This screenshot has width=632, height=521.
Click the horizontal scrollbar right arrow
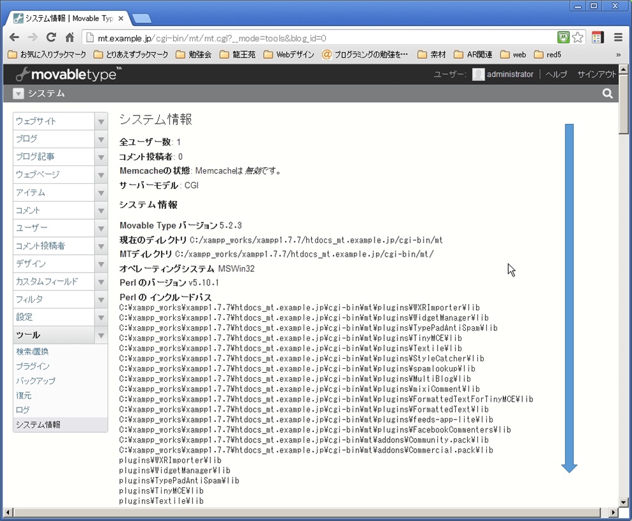point(613,513)
